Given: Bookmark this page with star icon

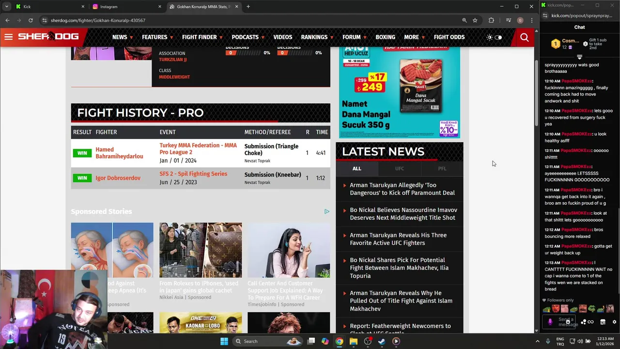Looking at the screenshot, I should coord(475,20).
